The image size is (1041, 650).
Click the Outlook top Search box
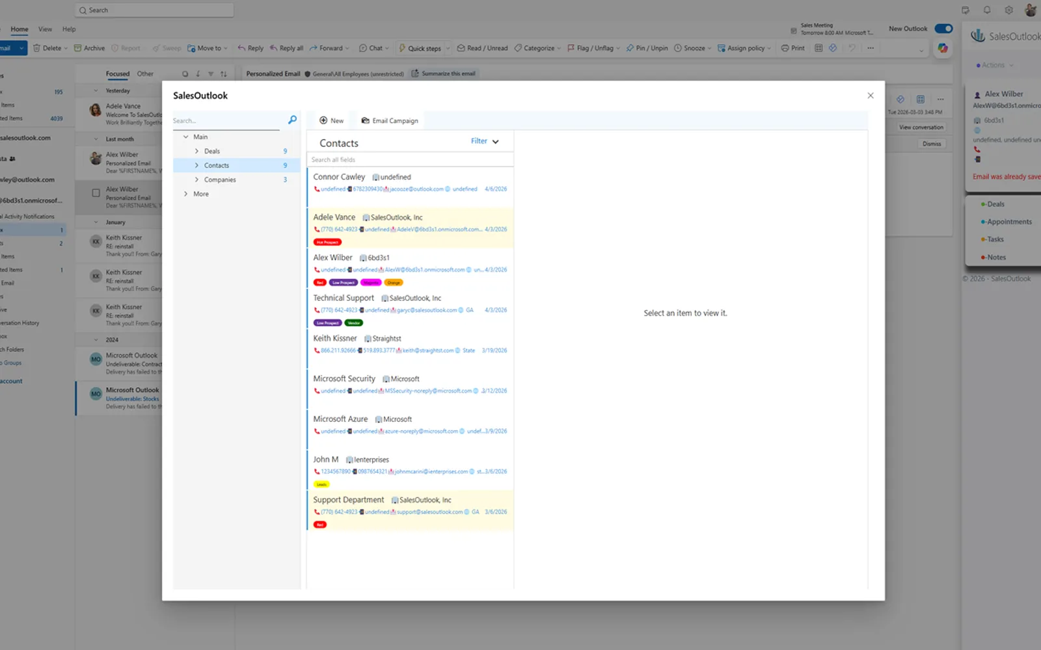coord(154,10)
